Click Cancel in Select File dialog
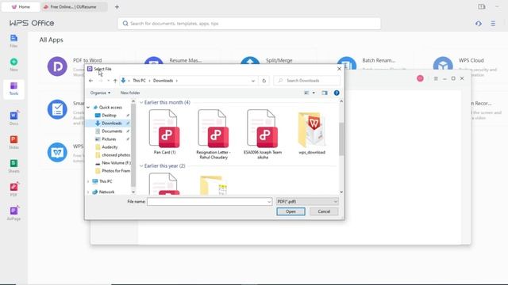This screenshot has height=285, width=508. tap(324, 211)
